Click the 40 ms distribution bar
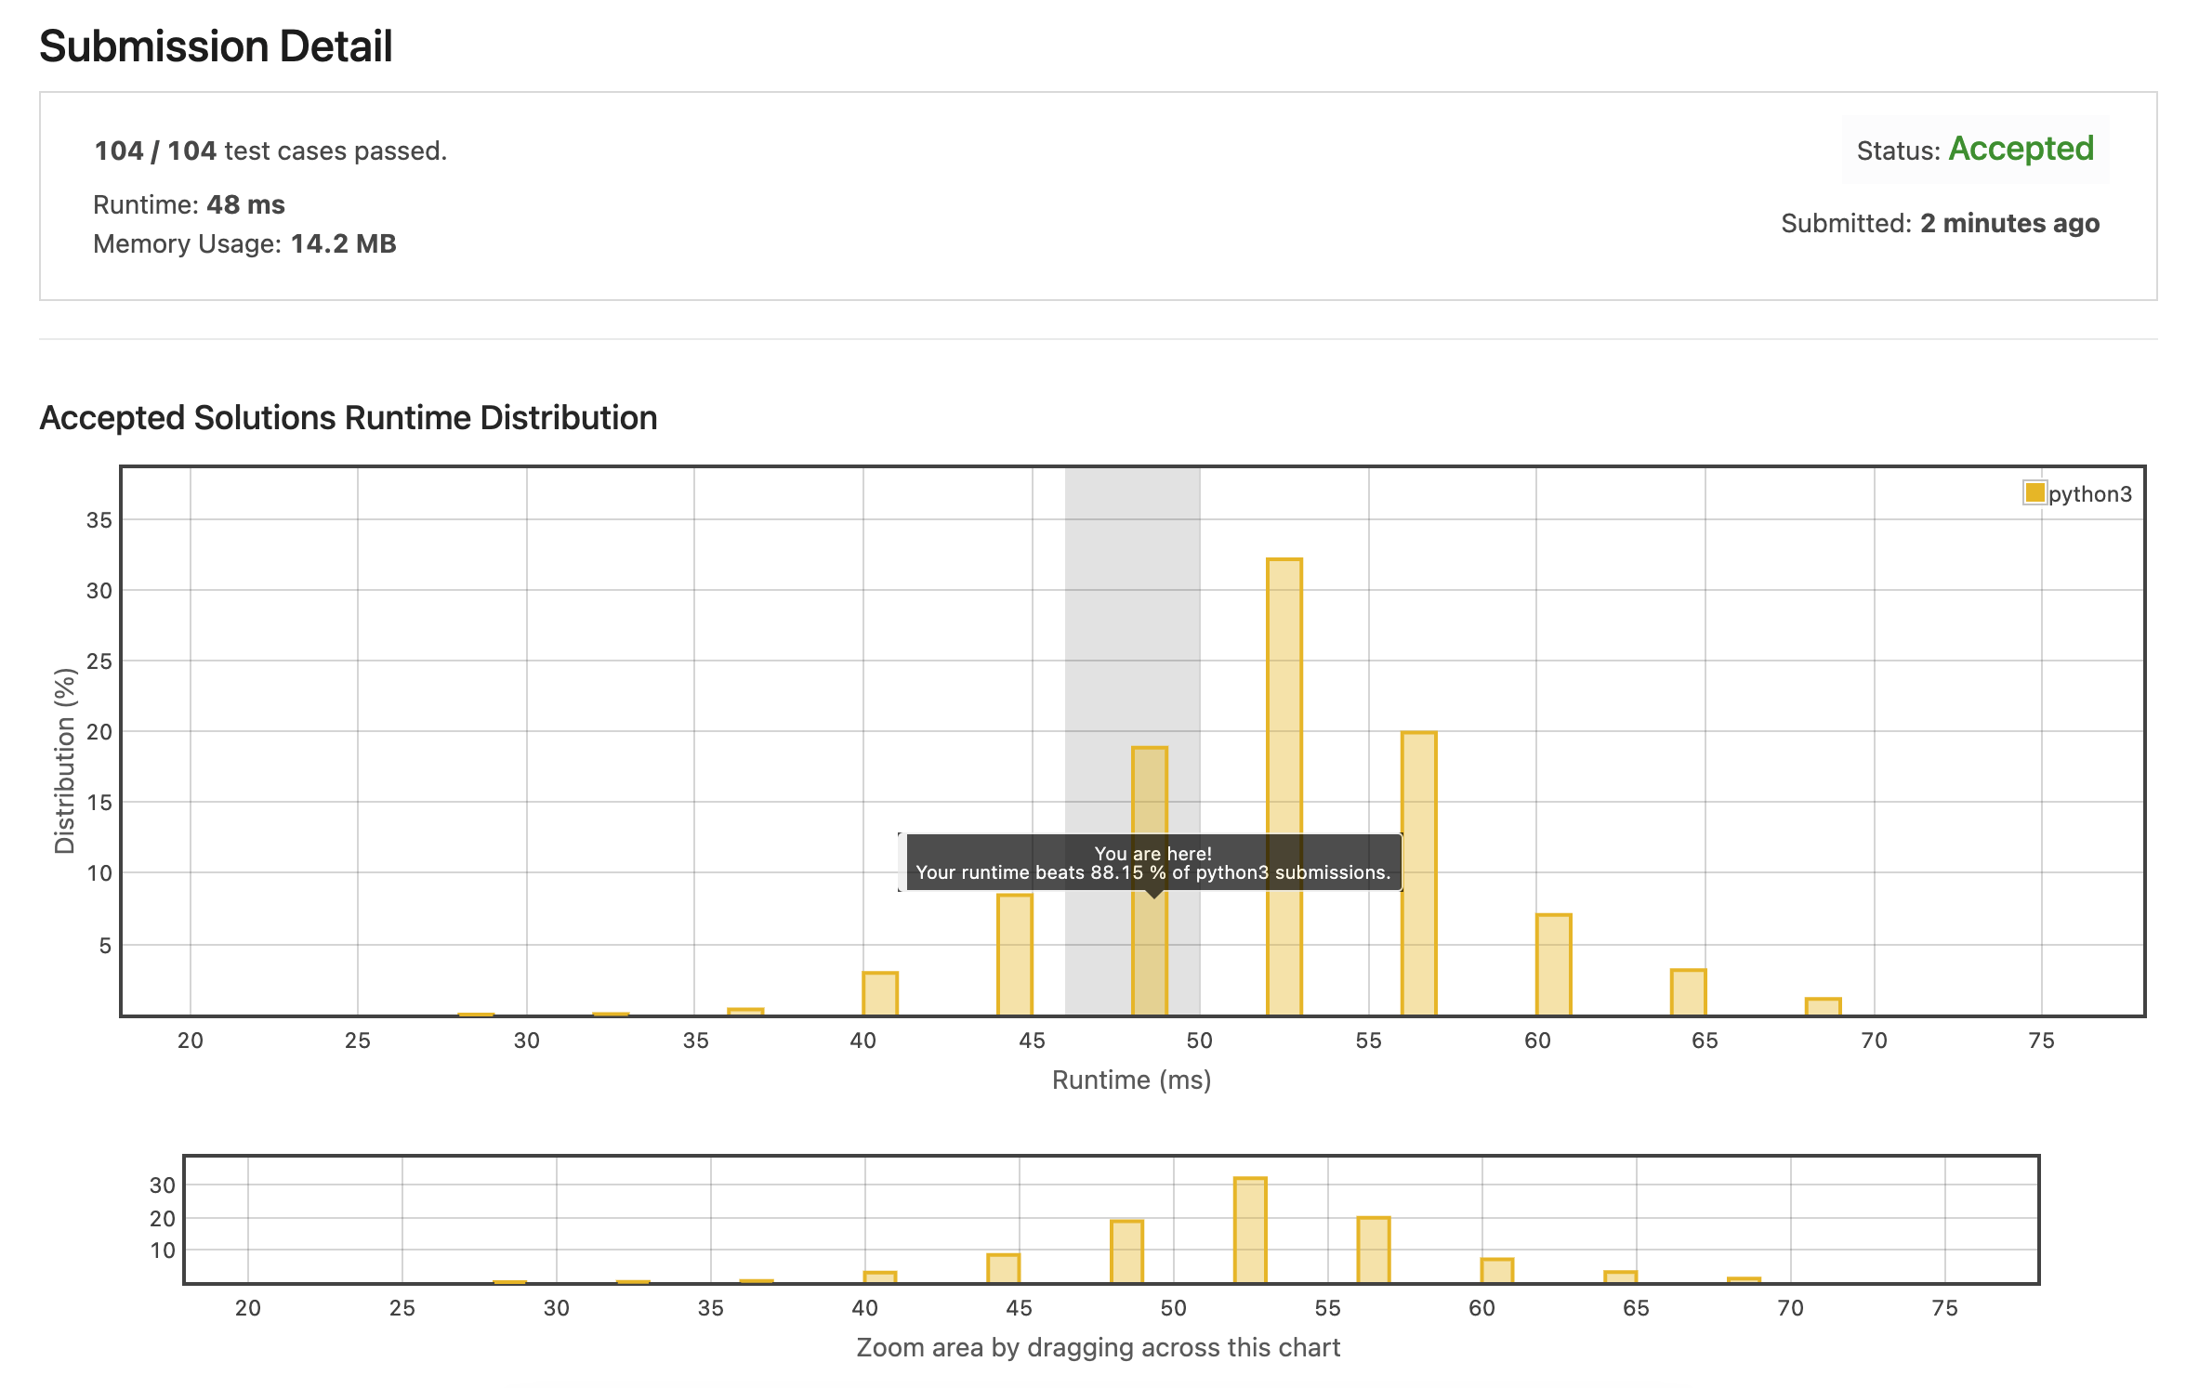 coord(880,993)
